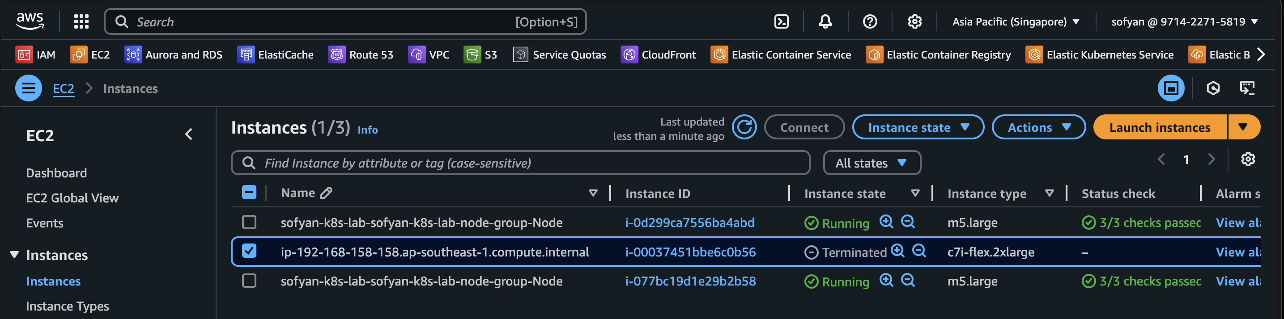The height and width of the screenshot is (319, 1284).
Task: Collapse the EC2 side navigation panel
Action: pyautogui.click(x=188, y=134)
